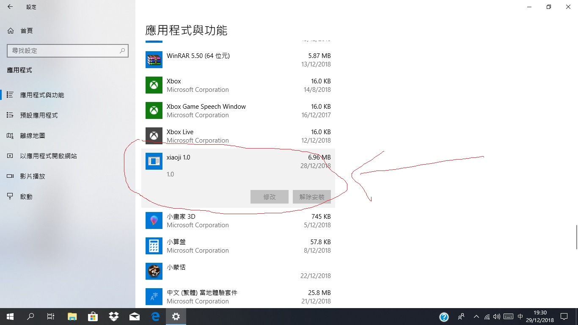Select the WinRAR 5.50 (64 位元) entry

[x=238, y=60]
